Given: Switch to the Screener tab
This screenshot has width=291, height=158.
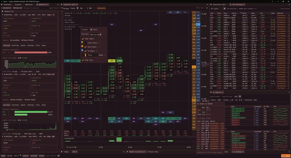Looking at the screenshot, I should 18,4.
